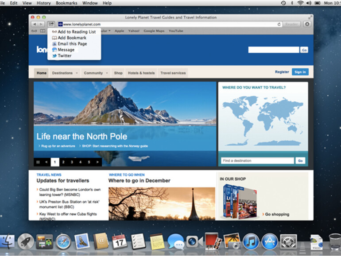Open Messages speech bubble in Dock
Image resolution: width=341 pixels, height=256 pixels.
(176, 241)
